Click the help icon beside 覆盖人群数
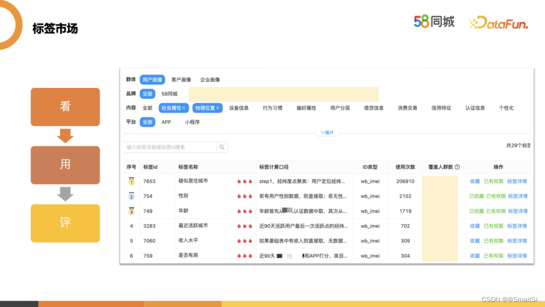545x307 pixels. [x=457, y=167]
